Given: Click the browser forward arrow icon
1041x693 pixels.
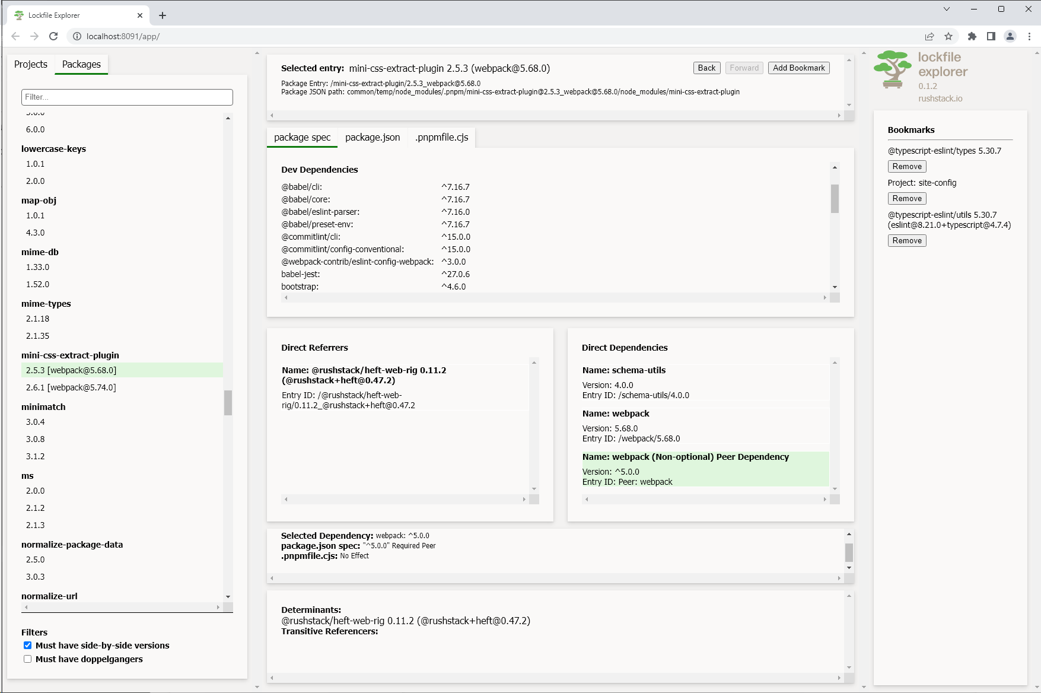Looking at the screenshot, I should coord(34,36).
